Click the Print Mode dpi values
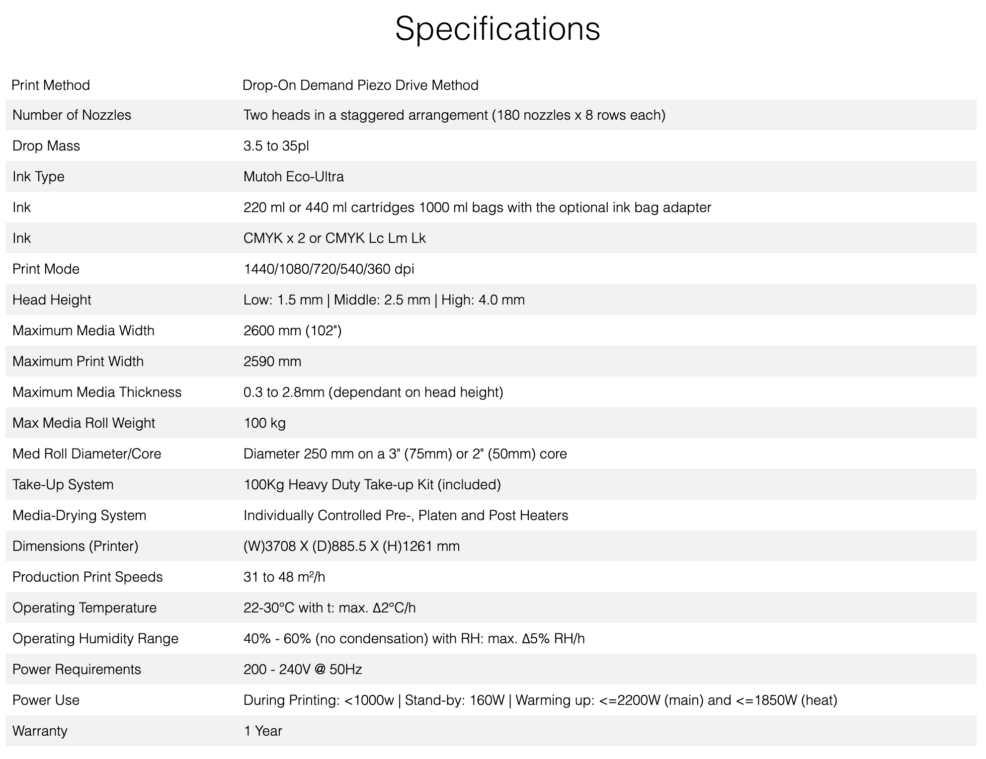 [329, 269]
